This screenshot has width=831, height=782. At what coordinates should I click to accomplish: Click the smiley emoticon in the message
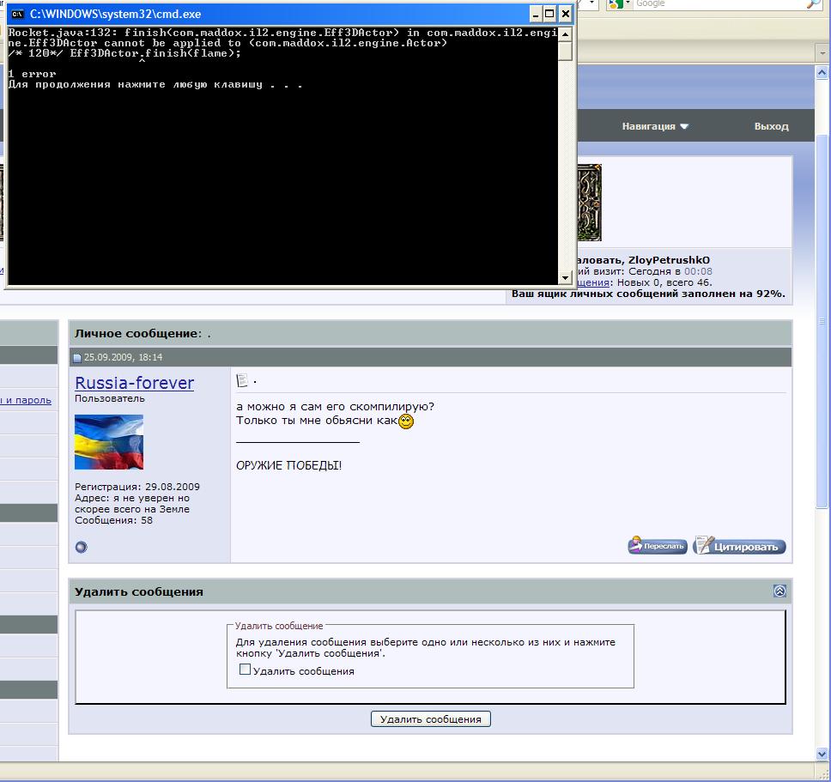coord(406,421)
